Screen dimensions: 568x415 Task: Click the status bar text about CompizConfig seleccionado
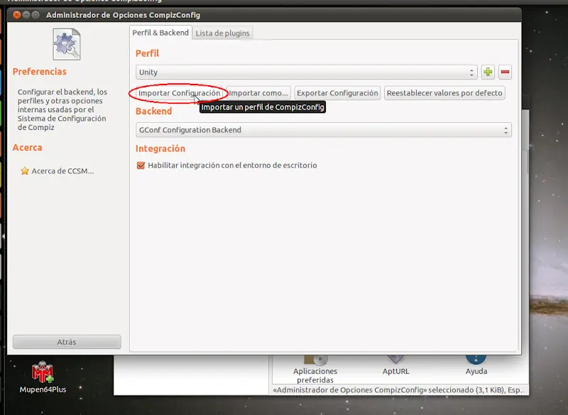pos(398,390)
